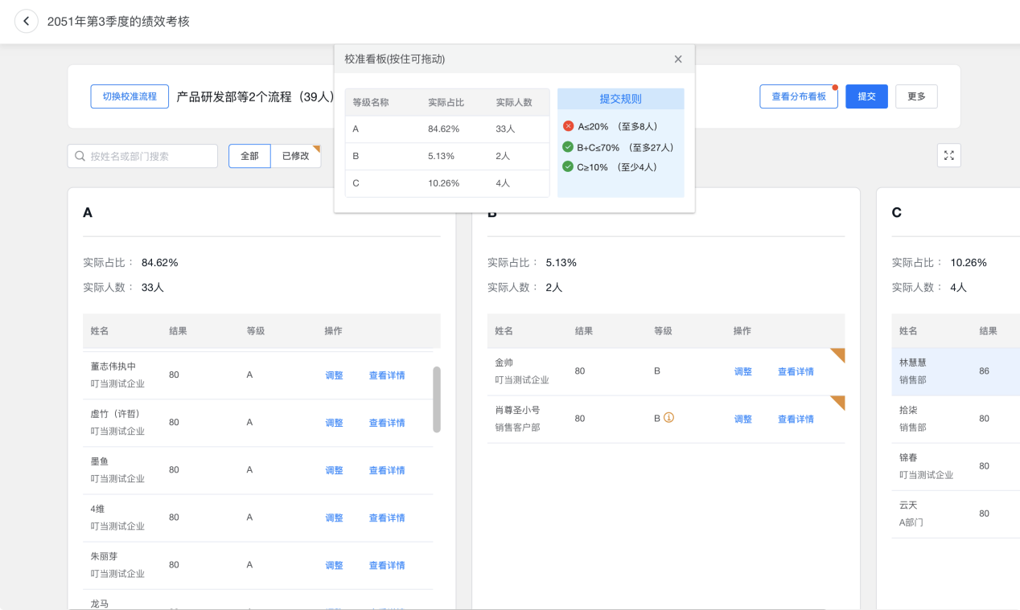Click 调整 for 虚竹（许哲）

334,423
